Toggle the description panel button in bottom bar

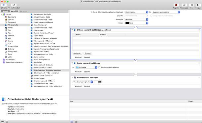pos(7,122)
